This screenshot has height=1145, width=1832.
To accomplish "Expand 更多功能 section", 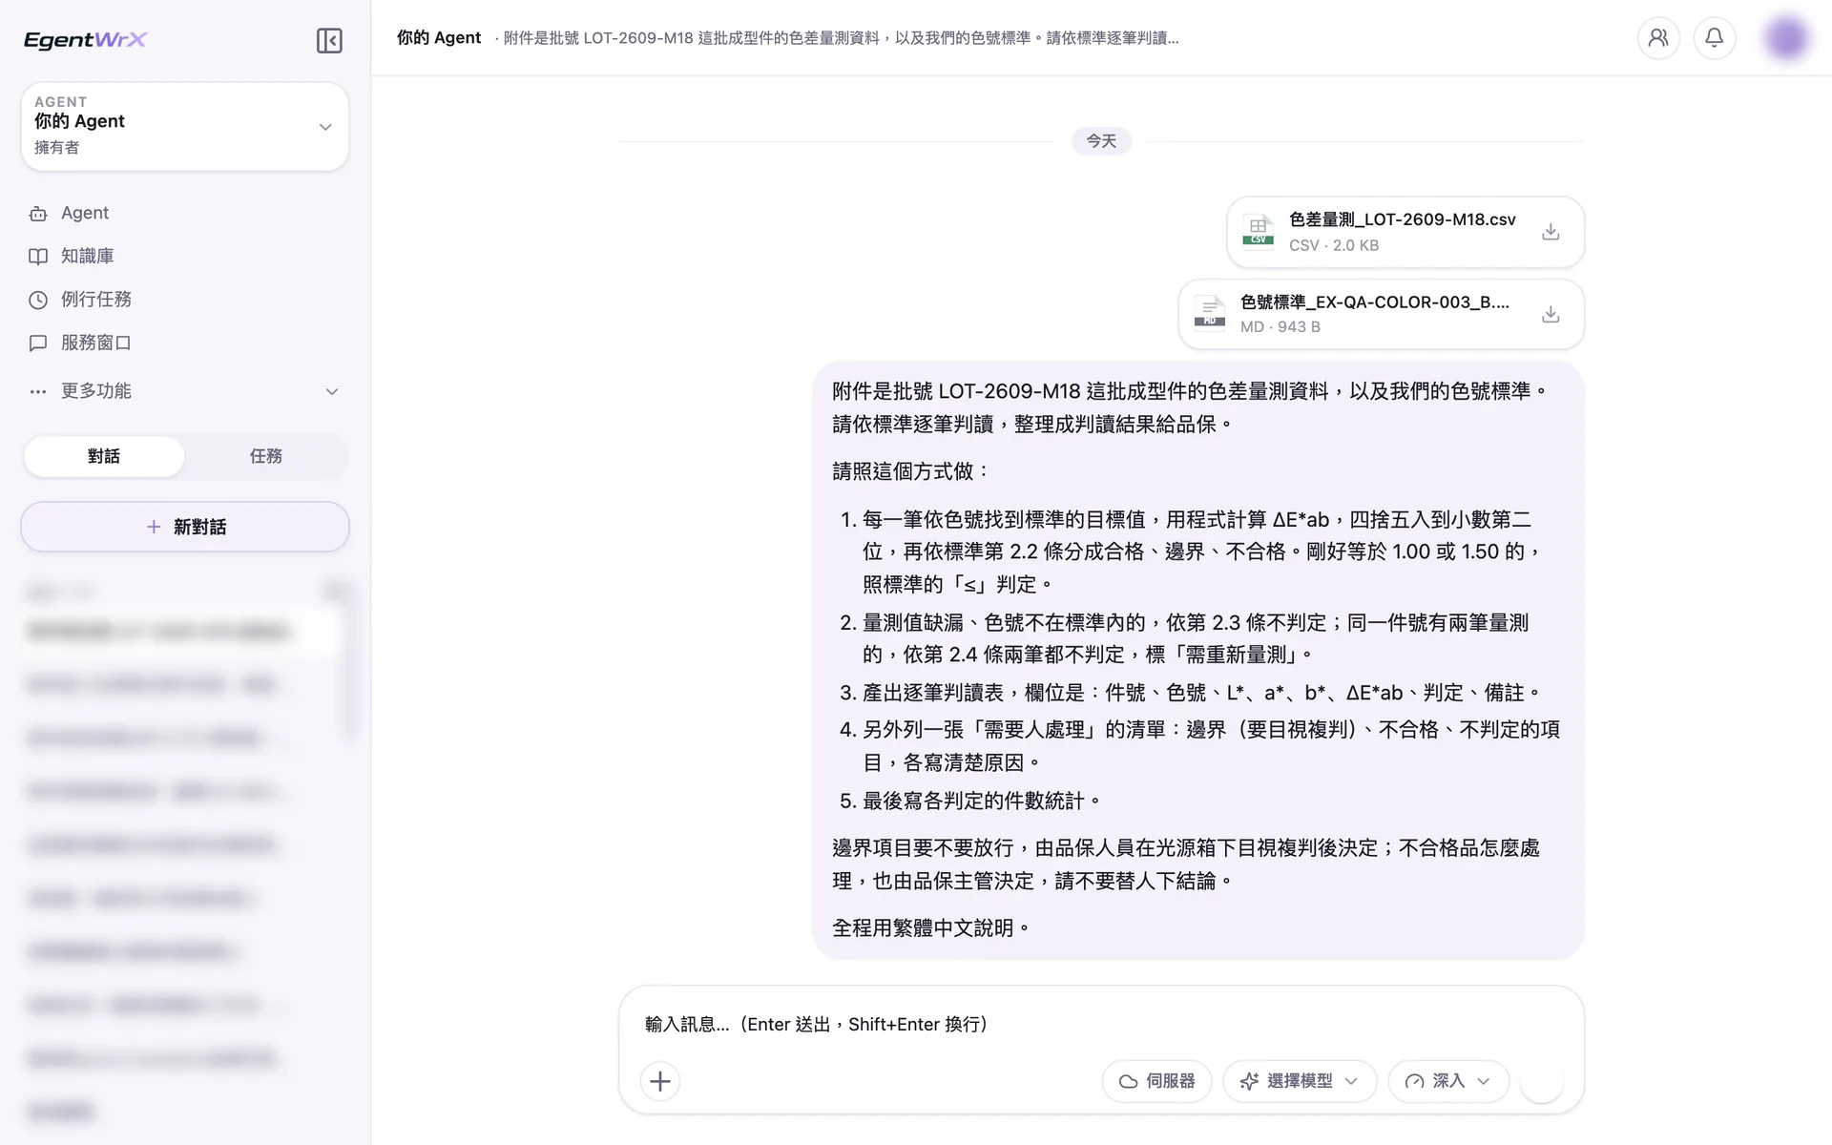I will point(185,391).
